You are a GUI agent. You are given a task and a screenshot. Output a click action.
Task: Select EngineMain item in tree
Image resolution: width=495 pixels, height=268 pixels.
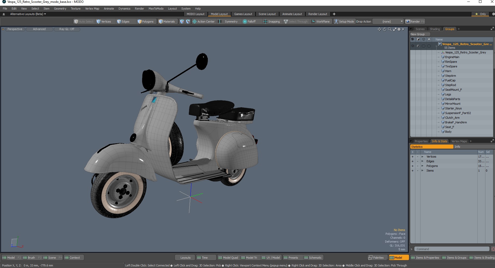452,57
